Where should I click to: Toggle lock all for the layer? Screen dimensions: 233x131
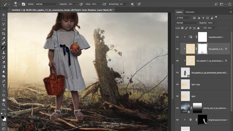pos(198,28)
